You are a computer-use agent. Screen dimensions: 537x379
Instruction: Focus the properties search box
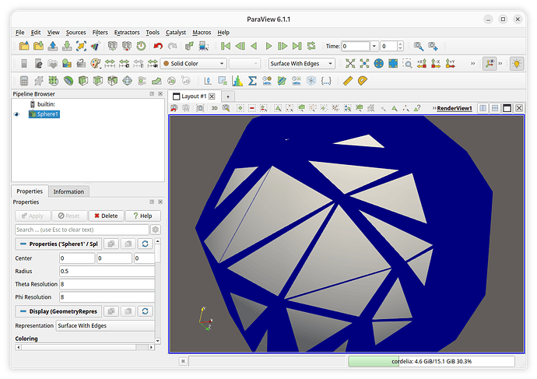tap(82, 230)
